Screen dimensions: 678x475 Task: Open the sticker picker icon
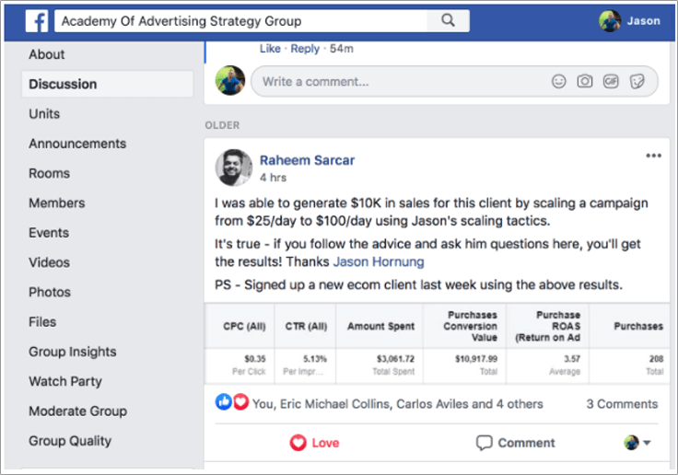coord(637,81)
